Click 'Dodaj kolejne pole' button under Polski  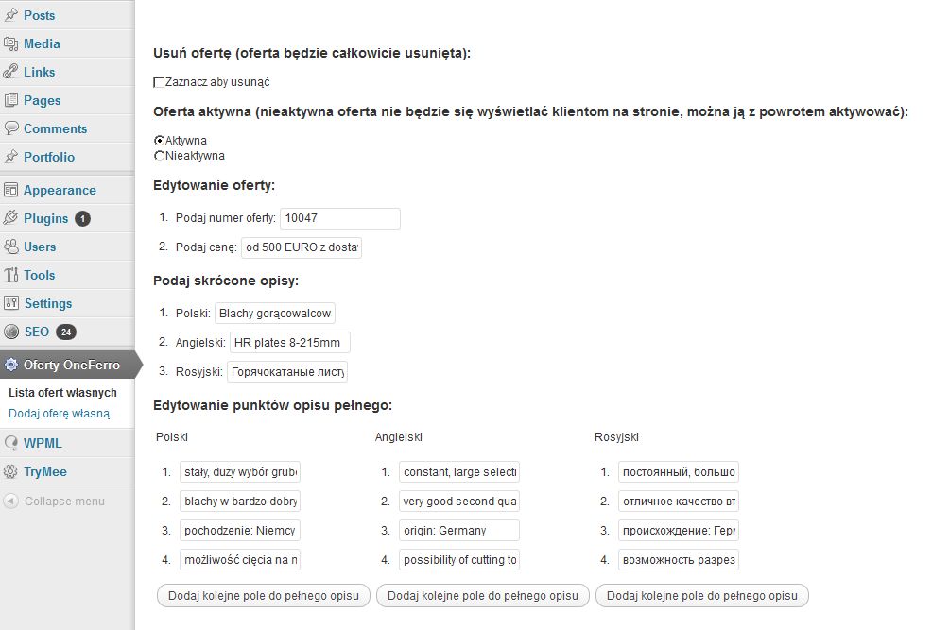(x=263, y=596)
